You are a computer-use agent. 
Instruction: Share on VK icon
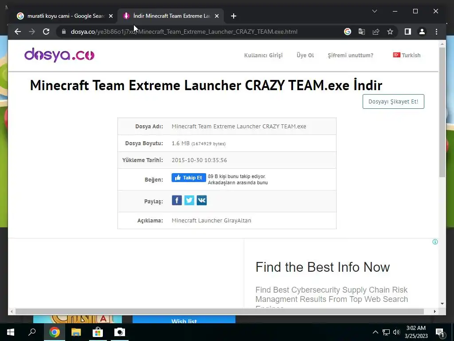[x=202, y=200]
